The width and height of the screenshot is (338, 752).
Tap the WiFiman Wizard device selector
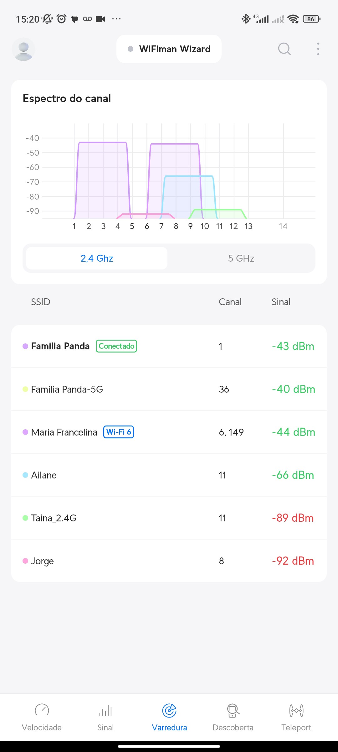coord(169,49)
